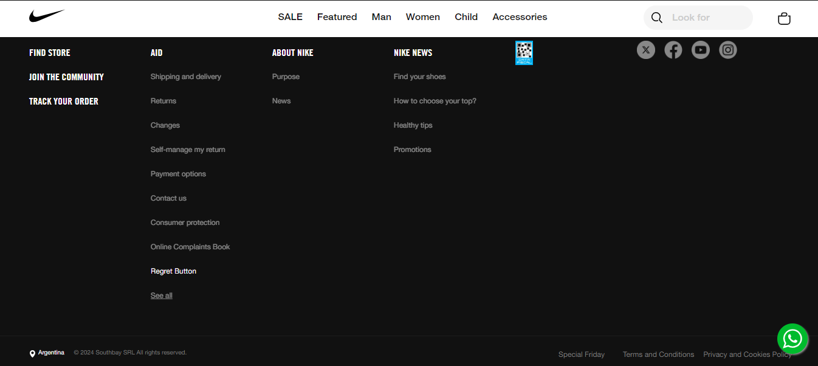Open Nike's X (Twitter) page
The width and height of the screenshot is (818, 366).
pyautogui.click(x=646, y=50)
